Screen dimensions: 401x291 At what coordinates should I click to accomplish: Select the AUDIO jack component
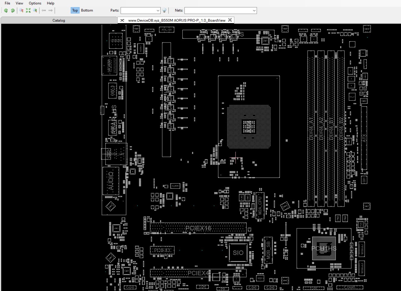[x=111, y=181]
